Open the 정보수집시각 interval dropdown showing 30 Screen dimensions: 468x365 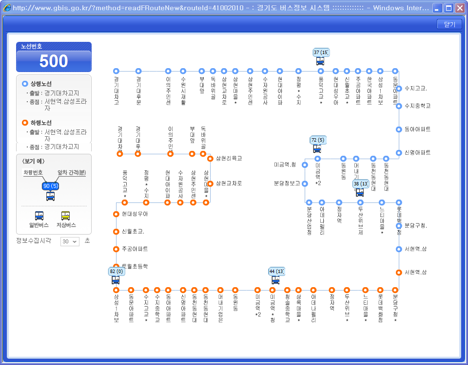pos(70,241)
